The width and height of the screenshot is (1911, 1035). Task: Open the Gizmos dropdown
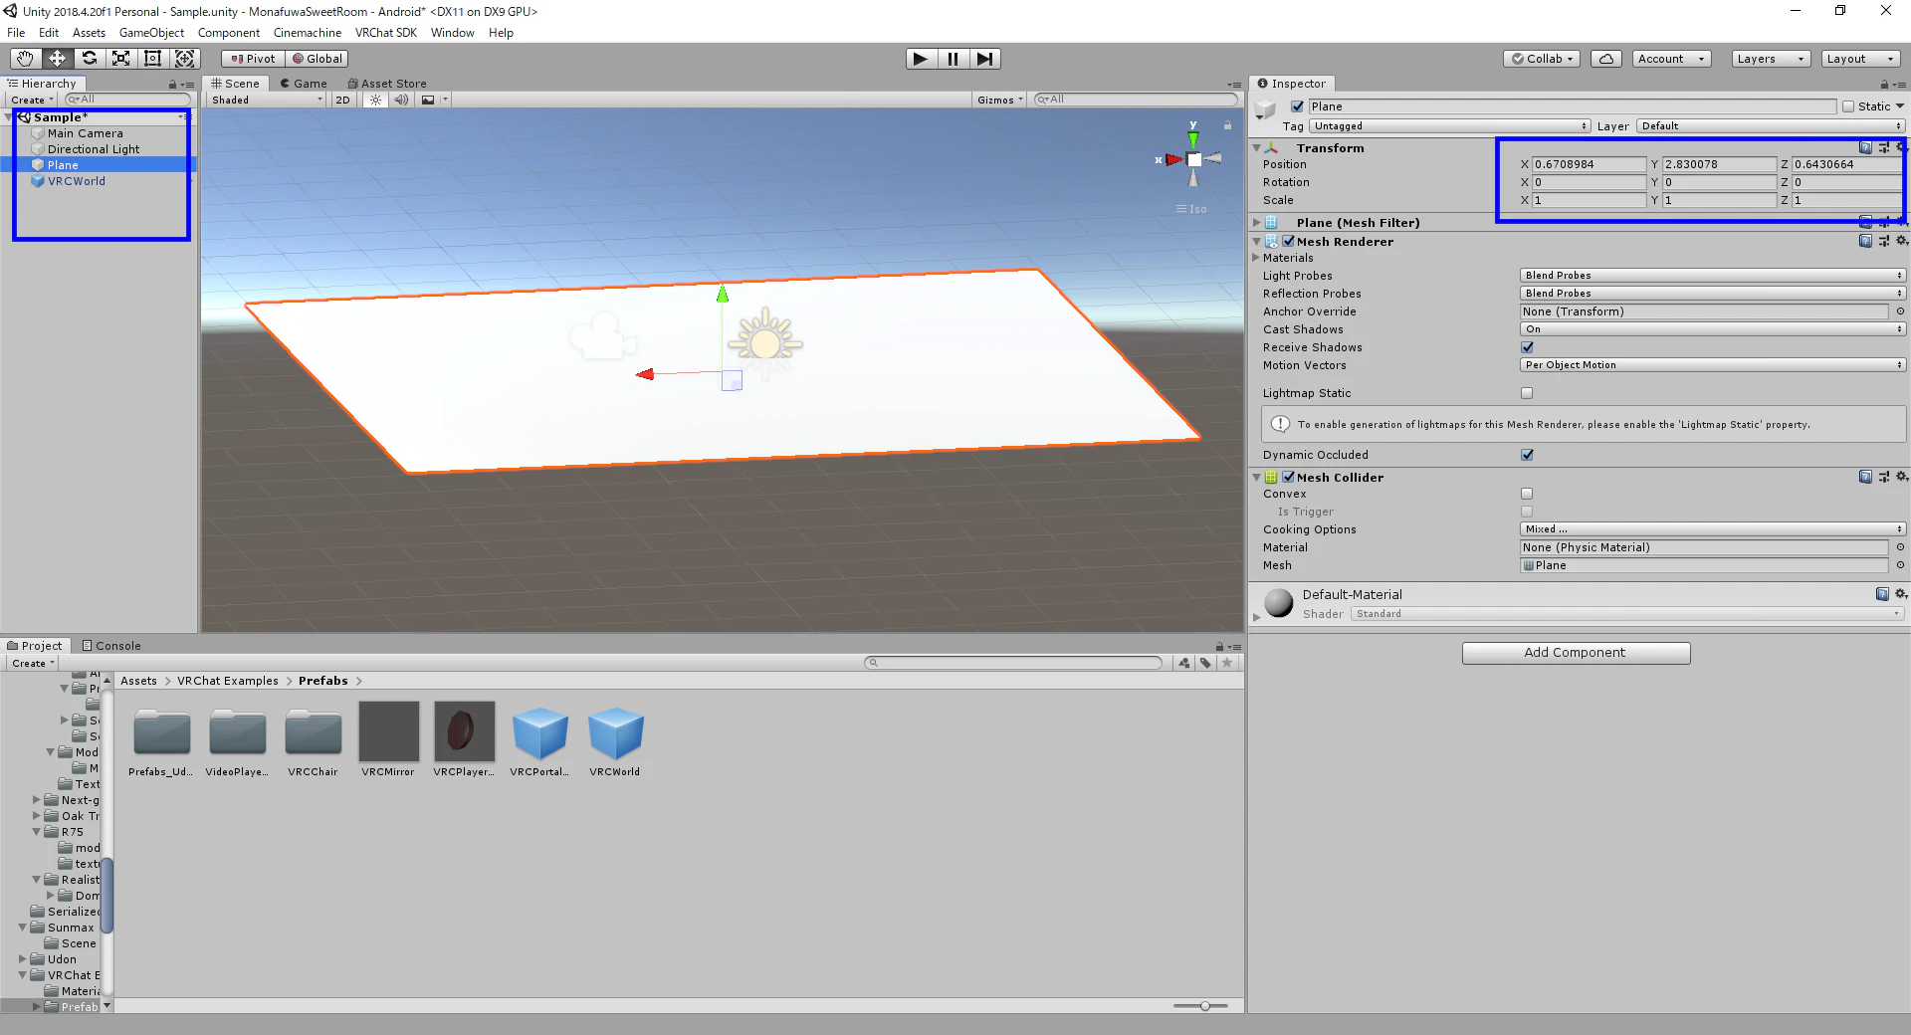[x=1000, y=100]
